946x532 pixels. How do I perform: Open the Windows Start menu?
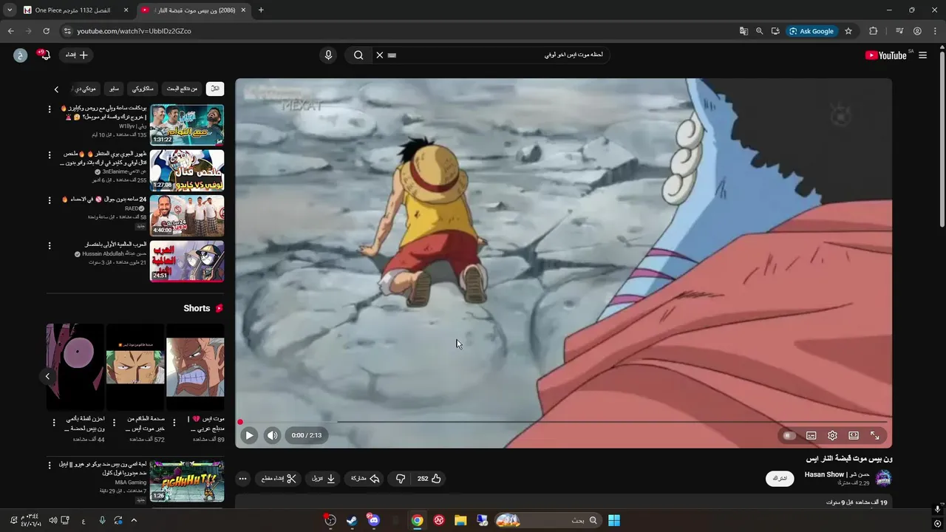[x=614, y=520]
